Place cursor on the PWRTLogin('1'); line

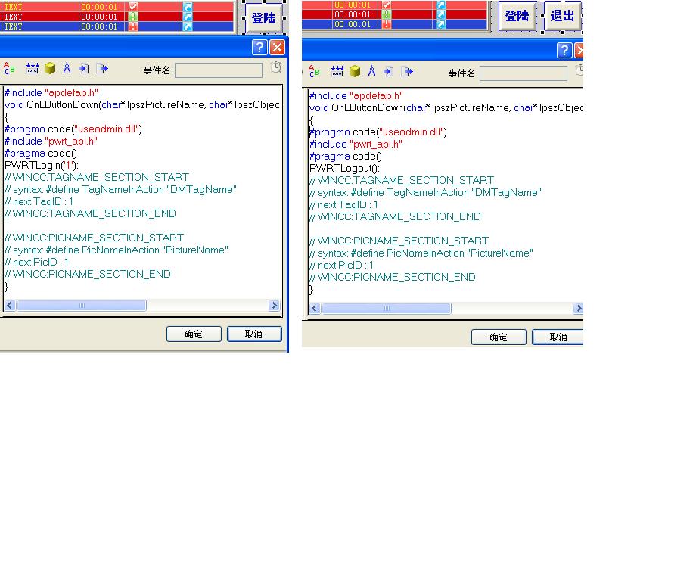(x=42, y=166)
